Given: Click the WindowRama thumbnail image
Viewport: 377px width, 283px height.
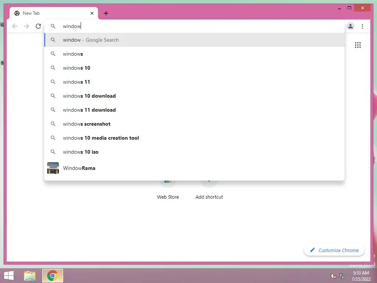Looking at the screenshot, I should point(53,168).
